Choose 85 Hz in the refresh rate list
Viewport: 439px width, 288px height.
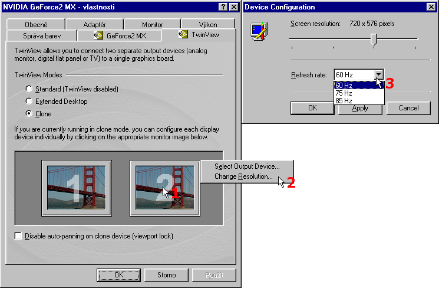click(359, 100)
